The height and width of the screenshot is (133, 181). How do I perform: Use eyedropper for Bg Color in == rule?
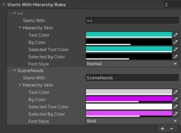[176, 42]
